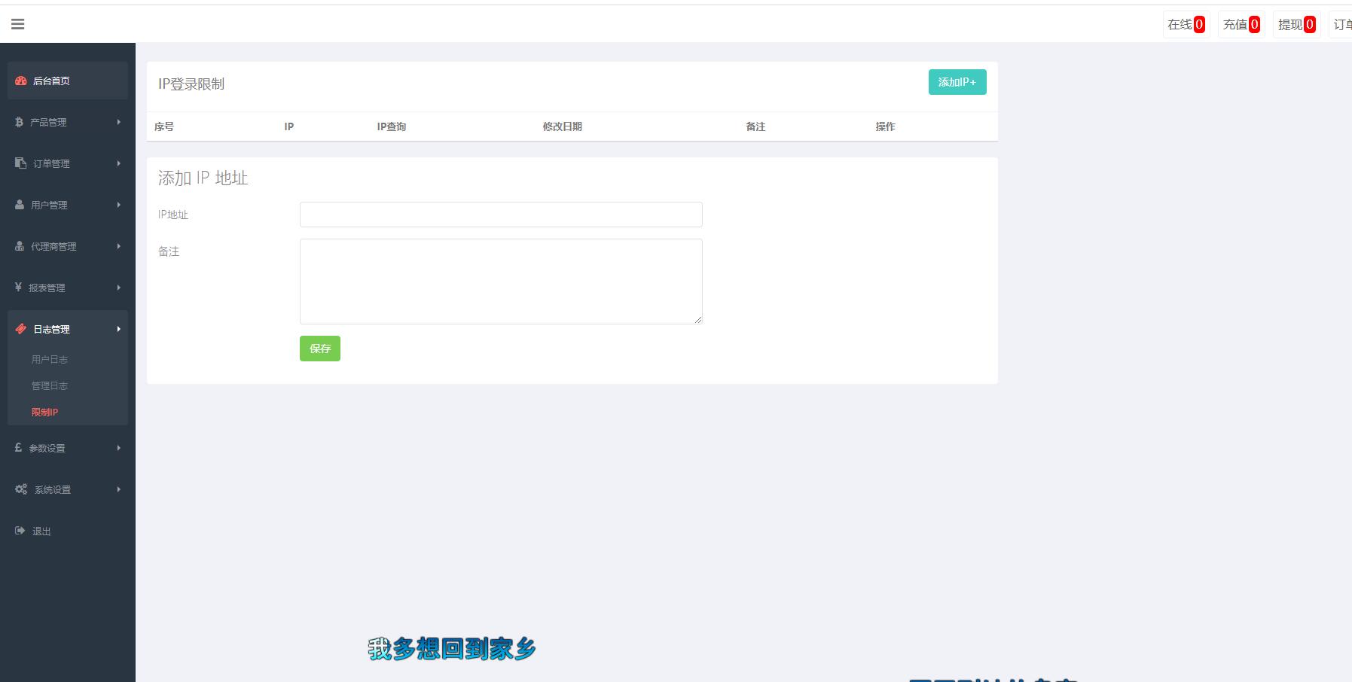Image resolution: width=1352 pixels, height=682 pixels.
Task: Open 用户日志 in the sidebar
Action: coord(50,360)
